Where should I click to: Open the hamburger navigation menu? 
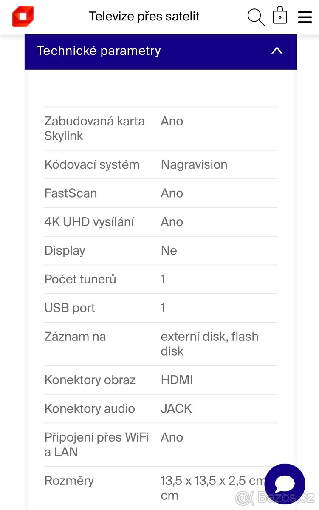point(305,17)
